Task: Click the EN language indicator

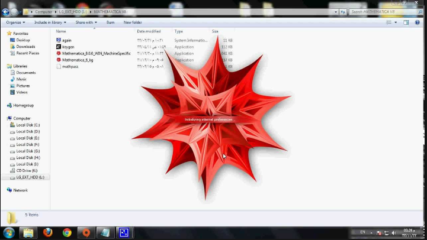Action: point(362,232)
